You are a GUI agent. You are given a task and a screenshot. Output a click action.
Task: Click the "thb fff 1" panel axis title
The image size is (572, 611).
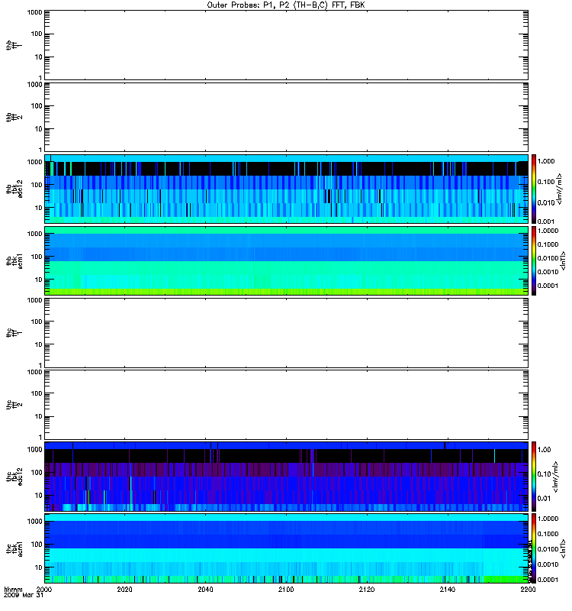coord(14,45)
